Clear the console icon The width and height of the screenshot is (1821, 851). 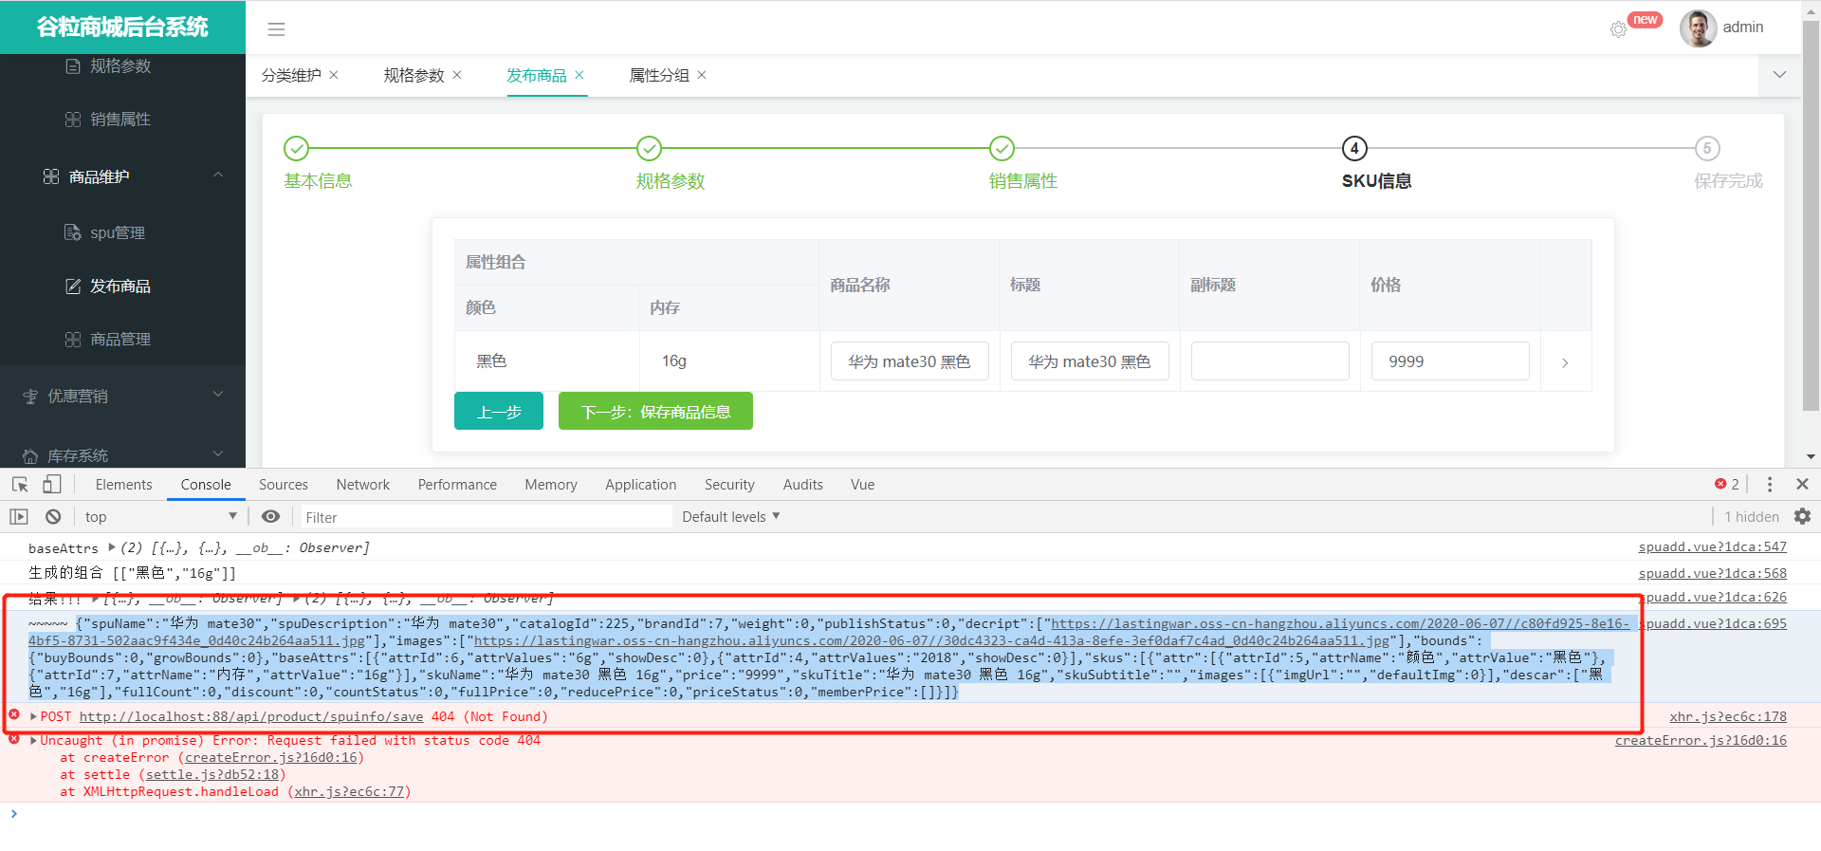pyautogui.click(x=53, y=517)
